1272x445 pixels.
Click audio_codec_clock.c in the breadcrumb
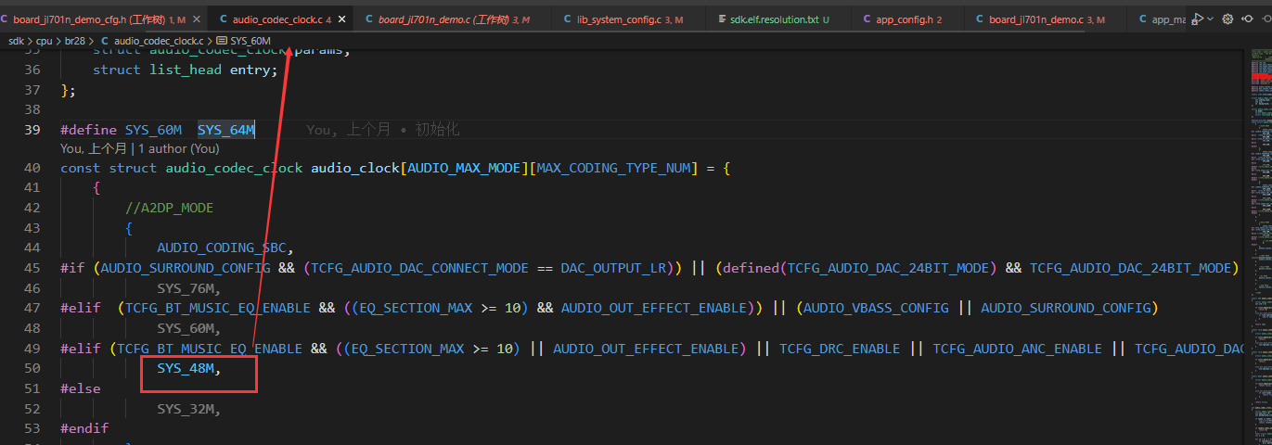tap(159, 41)
